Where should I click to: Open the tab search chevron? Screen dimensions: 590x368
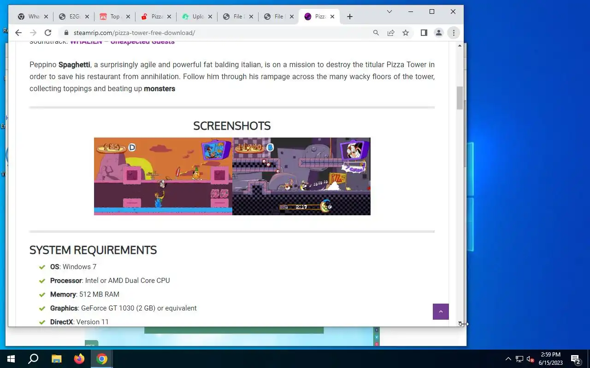click(x=389, y=11)
